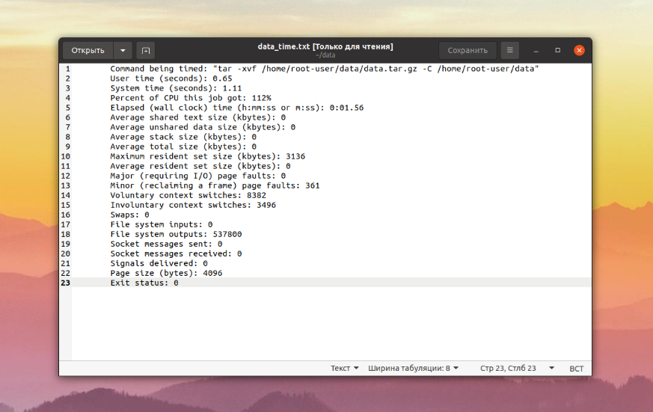This screenshot has width=653, height=412.
Task: Click line number 23 in the gutter
Action: click(65, 283)
